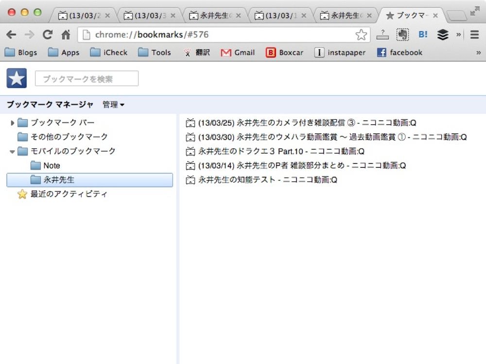The image size is (486, 364).
Task: Select bookmark (13/03/30) 永井先生のウメハラ動画鑑賞
Action: [x=326, y=137]
